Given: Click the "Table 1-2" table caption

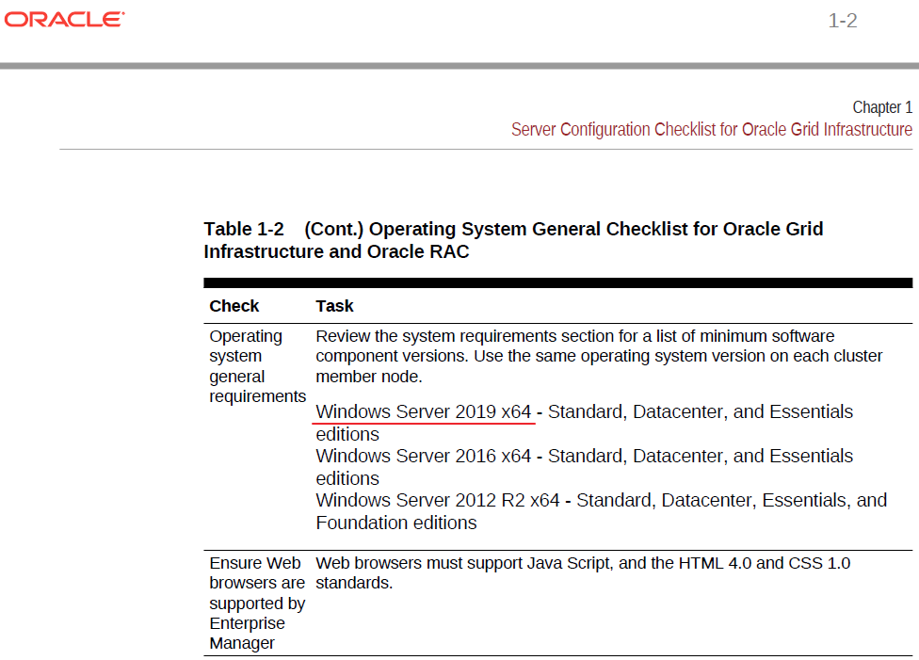Looking at the screenshot, I should point(513,240).
